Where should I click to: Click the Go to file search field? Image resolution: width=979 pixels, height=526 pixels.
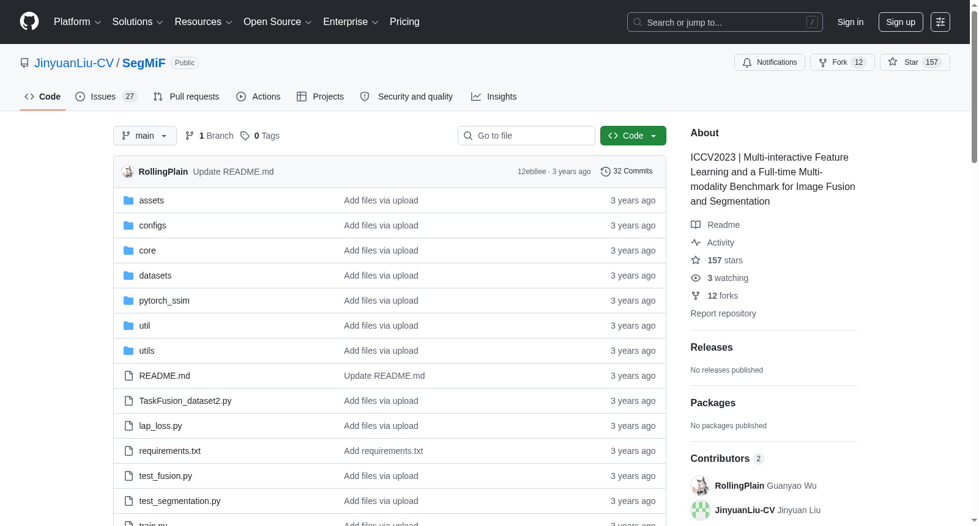click(x=526, y=136)
